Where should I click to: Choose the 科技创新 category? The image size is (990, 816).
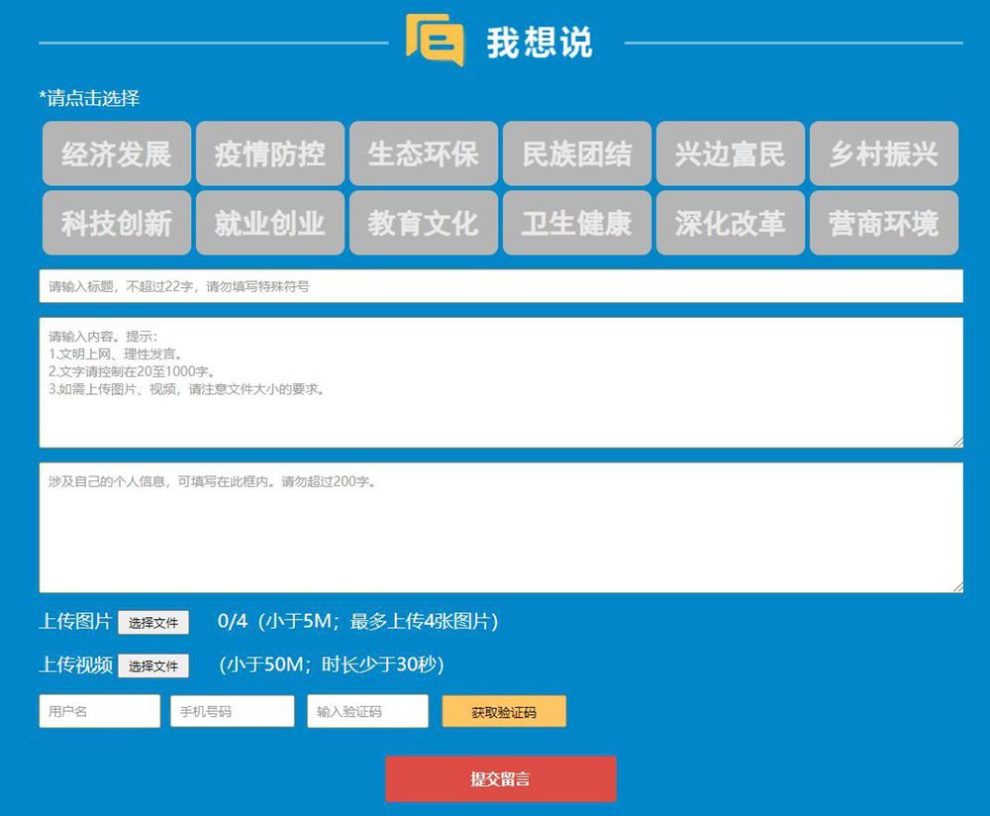tap(117, 223)
